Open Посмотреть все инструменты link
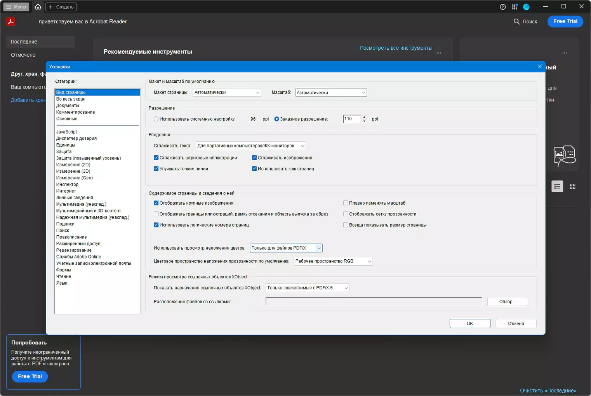 [396, 48]
